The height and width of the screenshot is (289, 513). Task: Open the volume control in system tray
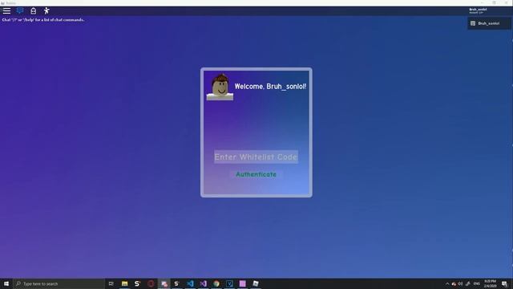[460, 283]
